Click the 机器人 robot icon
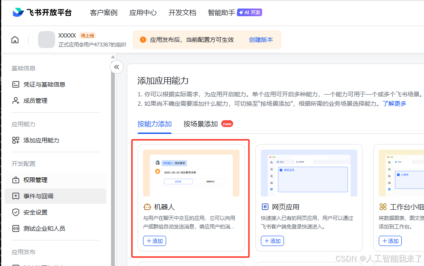Screen dimensions: 424x266 [147, 207]
